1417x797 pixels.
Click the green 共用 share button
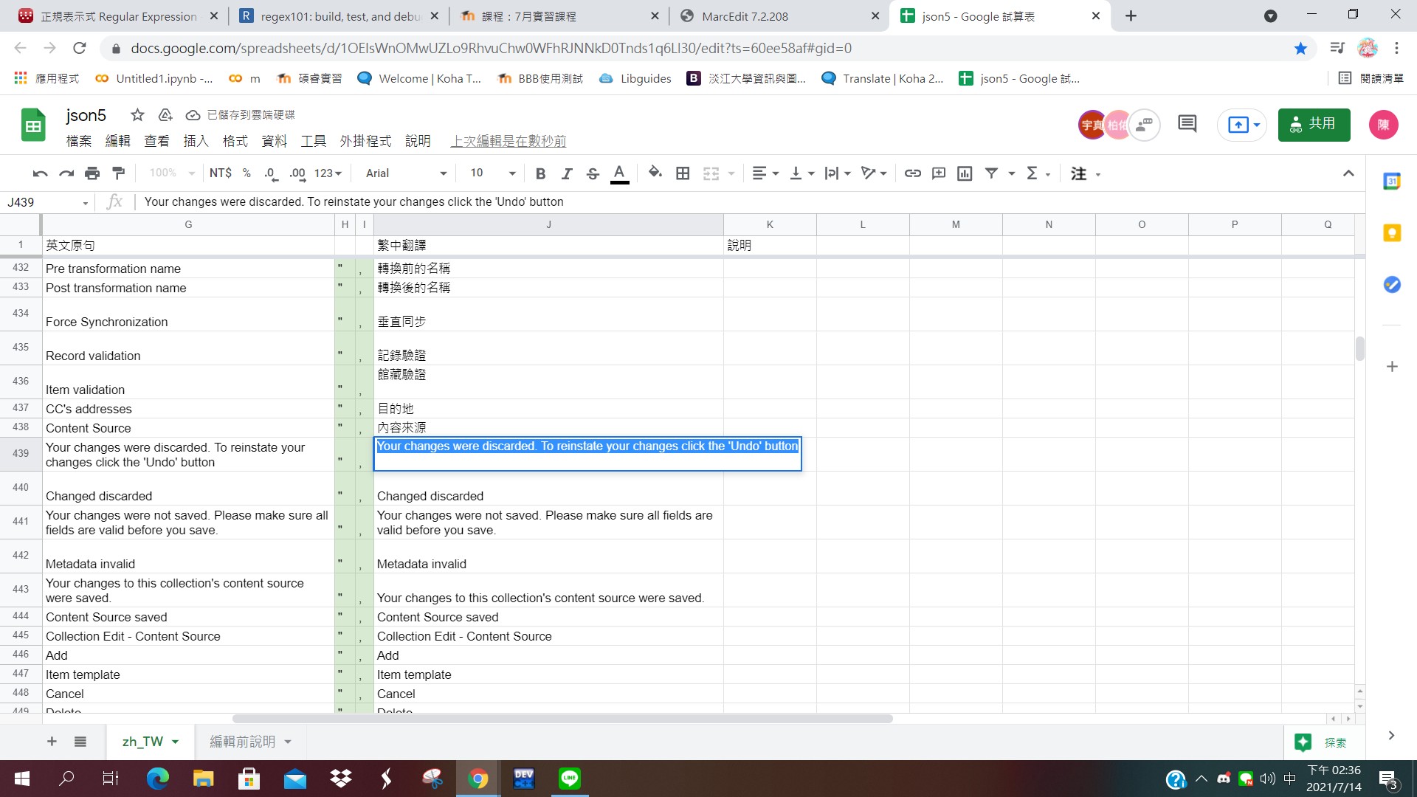click(x=1314, y=124)
